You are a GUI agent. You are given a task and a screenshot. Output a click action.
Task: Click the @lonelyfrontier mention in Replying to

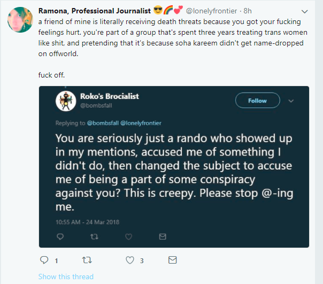click(x=141, y=123)
